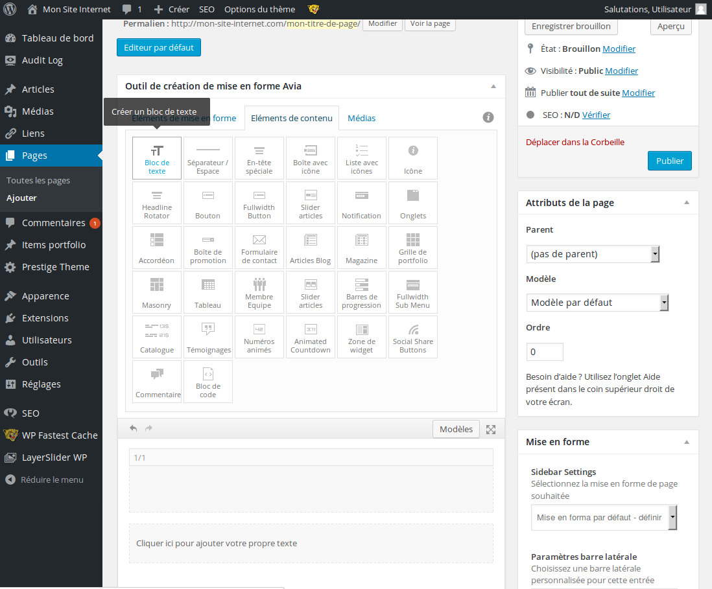
Task: Insert the Catalogue element
Action: (157, 337)
